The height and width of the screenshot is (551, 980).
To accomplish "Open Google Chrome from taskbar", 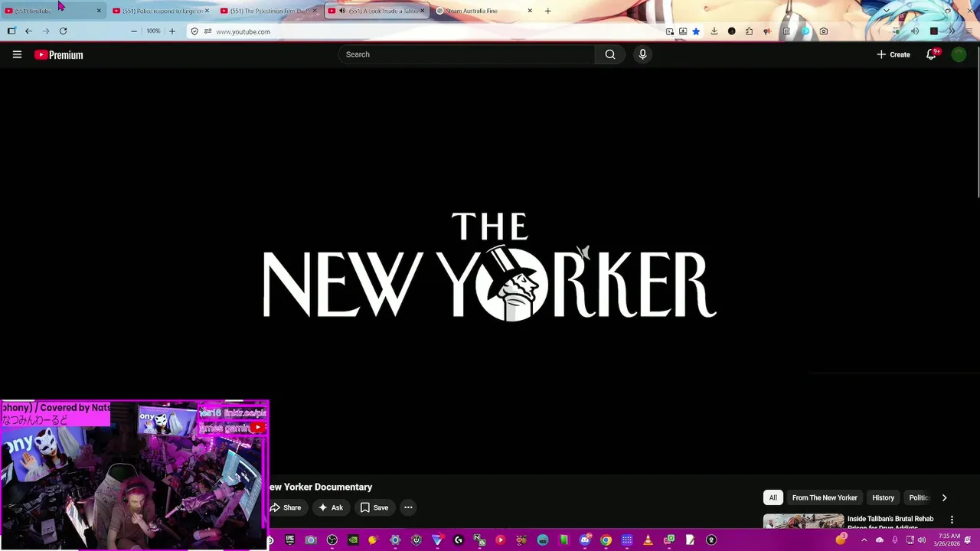I will click(x=606, y=540).
